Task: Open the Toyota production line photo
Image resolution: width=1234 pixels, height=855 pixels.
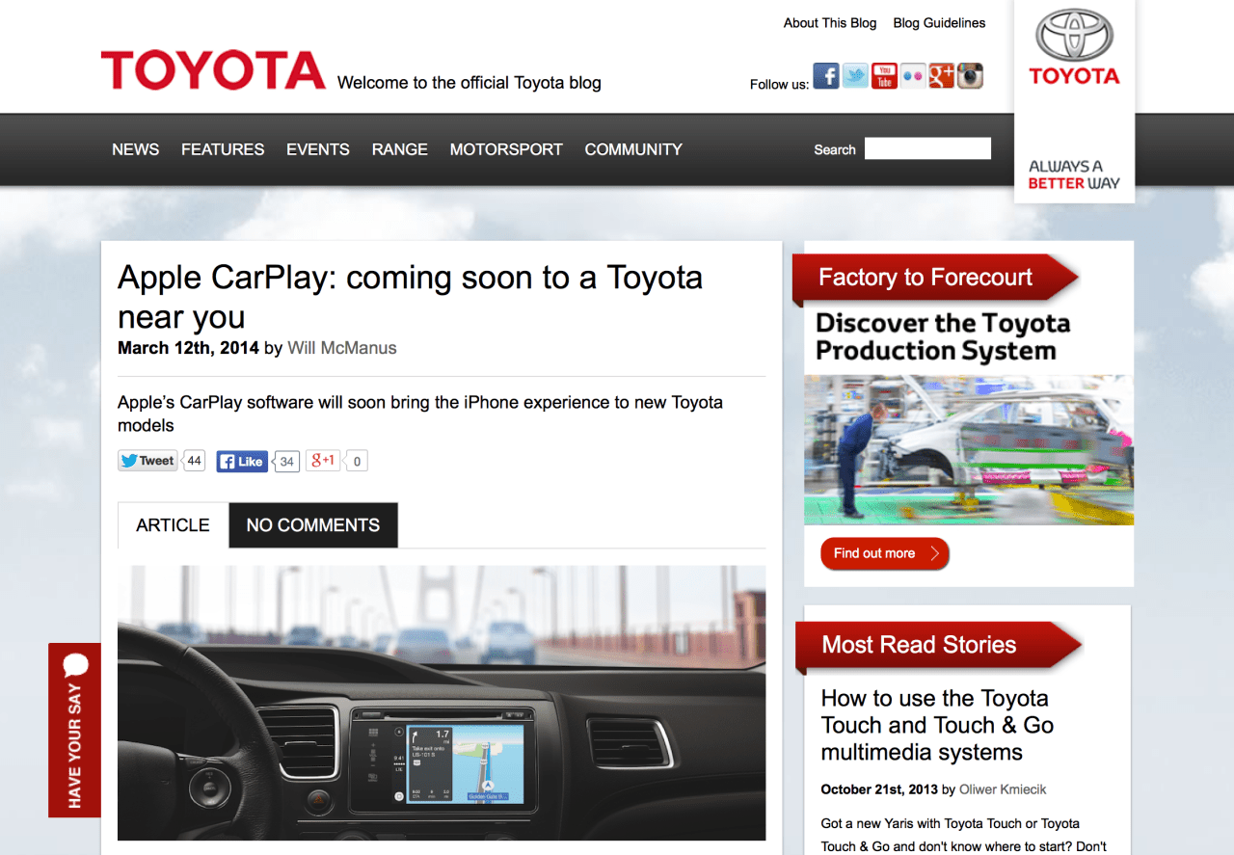Action: tap(969, 450)
